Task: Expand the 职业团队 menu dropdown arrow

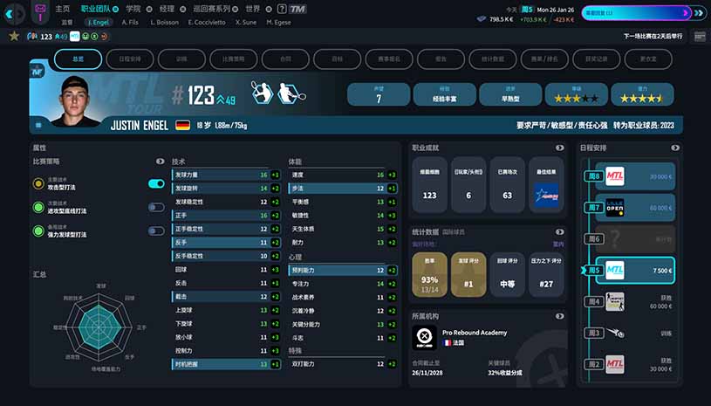Action: [x=116, y=9]
